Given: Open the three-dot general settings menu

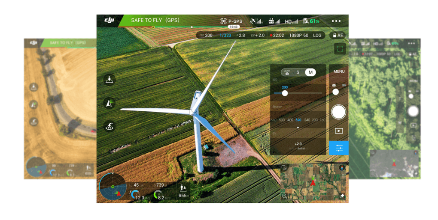Looking at the screenshot, I should click(x=336, y=21).
